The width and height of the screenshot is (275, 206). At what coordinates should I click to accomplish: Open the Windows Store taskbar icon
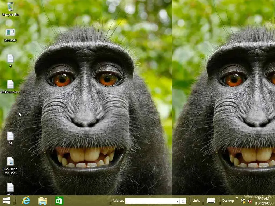59,201
